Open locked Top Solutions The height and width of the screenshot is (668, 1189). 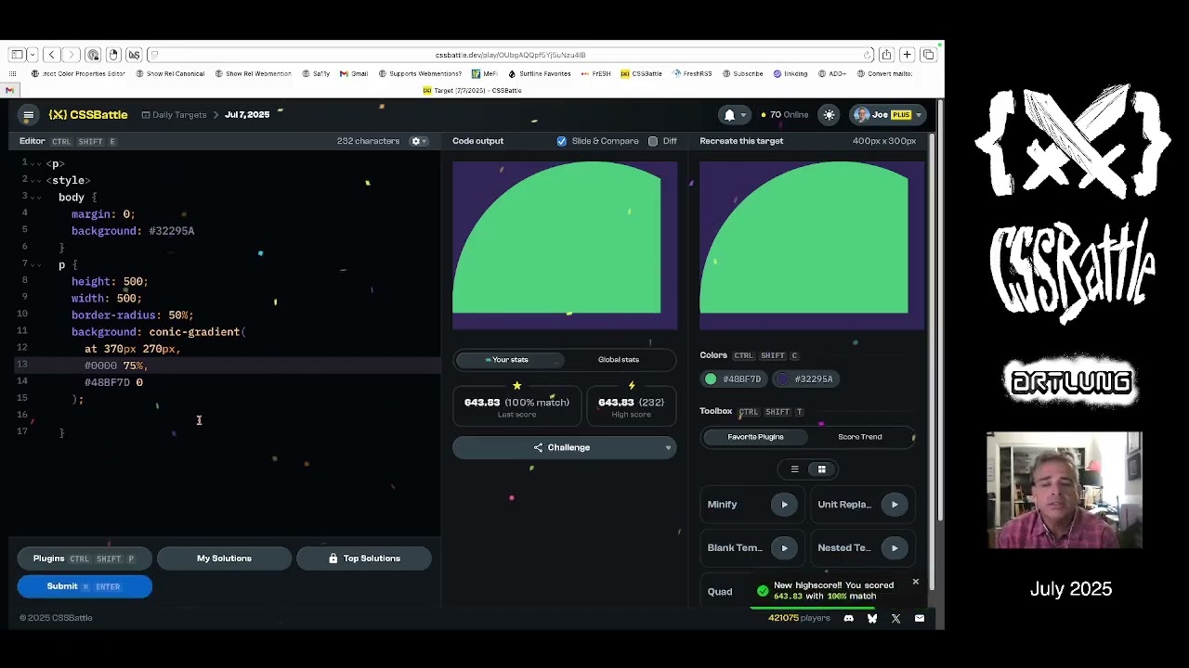tap(363, 559)
